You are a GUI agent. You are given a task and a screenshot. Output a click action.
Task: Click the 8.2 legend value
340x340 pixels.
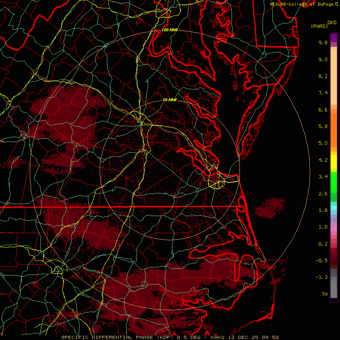(x=323, y=76)
